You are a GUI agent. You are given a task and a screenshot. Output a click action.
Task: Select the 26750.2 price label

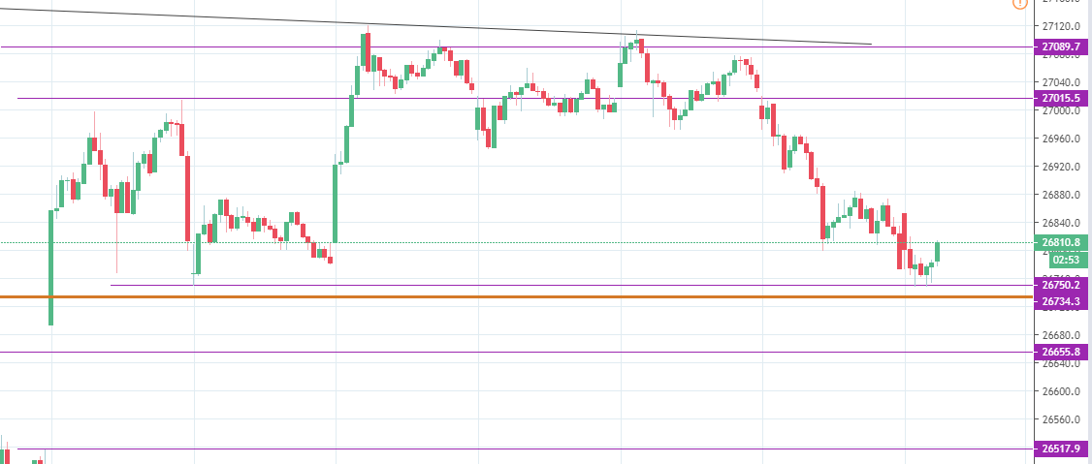pos(1061,285)
